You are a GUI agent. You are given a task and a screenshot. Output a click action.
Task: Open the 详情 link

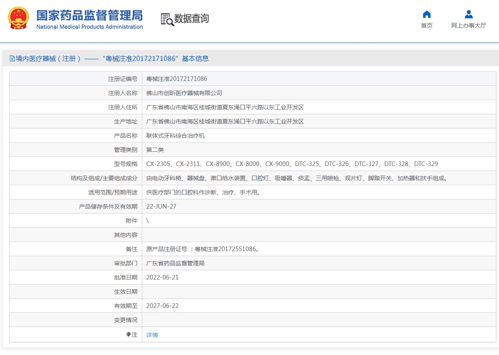coord(152,335)
